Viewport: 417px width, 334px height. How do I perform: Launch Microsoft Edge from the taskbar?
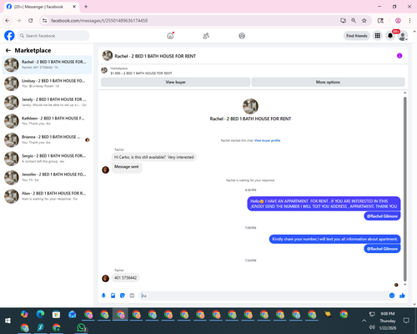tap(40, 314)
